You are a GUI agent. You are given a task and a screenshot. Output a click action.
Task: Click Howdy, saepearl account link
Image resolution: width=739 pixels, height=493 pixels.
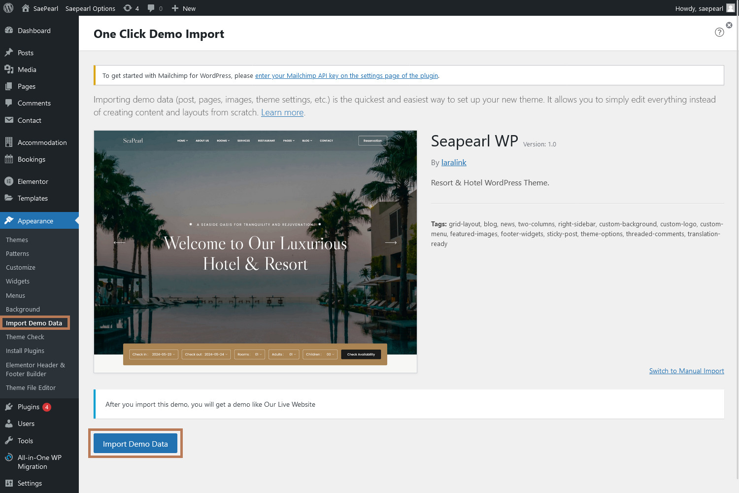click(699, 8)
